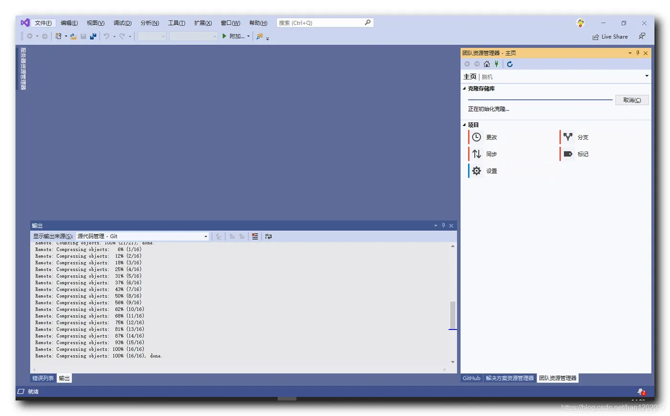Click the account profile icon in the title bar
The width and height of the screenshot is (670, 416).
581,22
